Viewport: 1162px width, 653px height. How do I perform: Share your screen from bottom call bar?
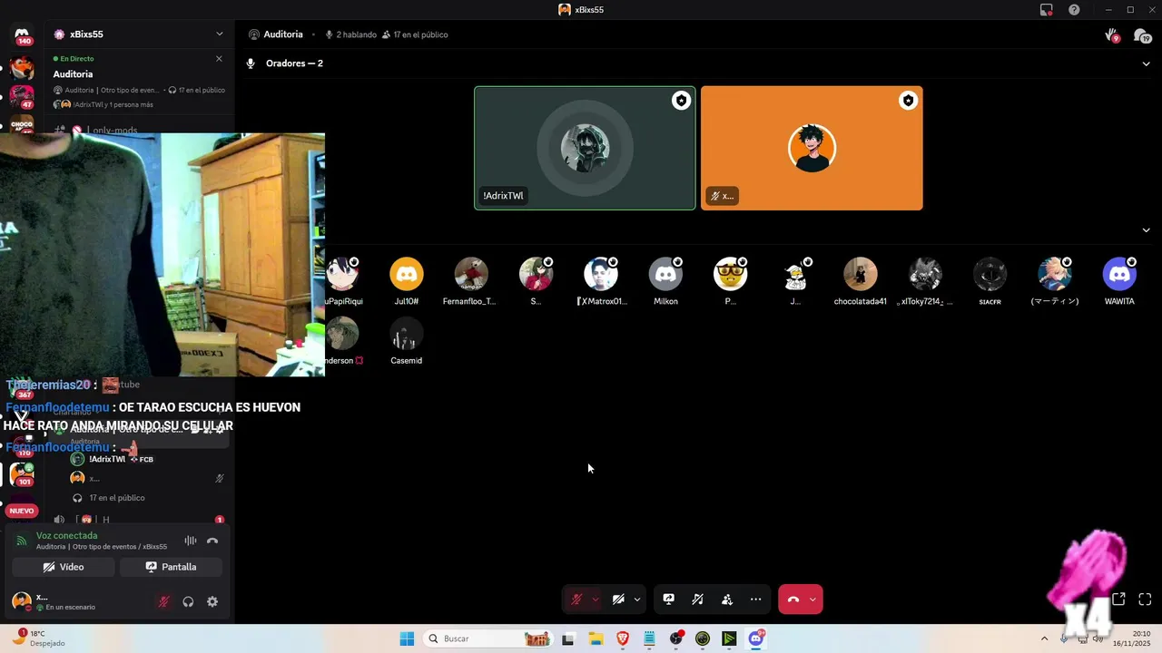[669, 599]
